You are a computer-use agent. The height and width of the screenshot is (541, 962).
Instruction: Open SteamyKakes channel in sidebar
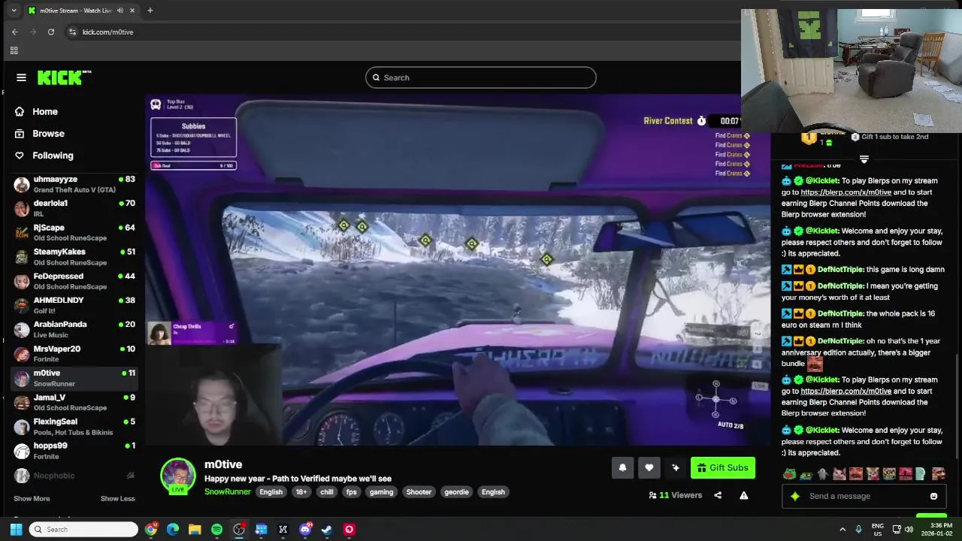point(74,257)
